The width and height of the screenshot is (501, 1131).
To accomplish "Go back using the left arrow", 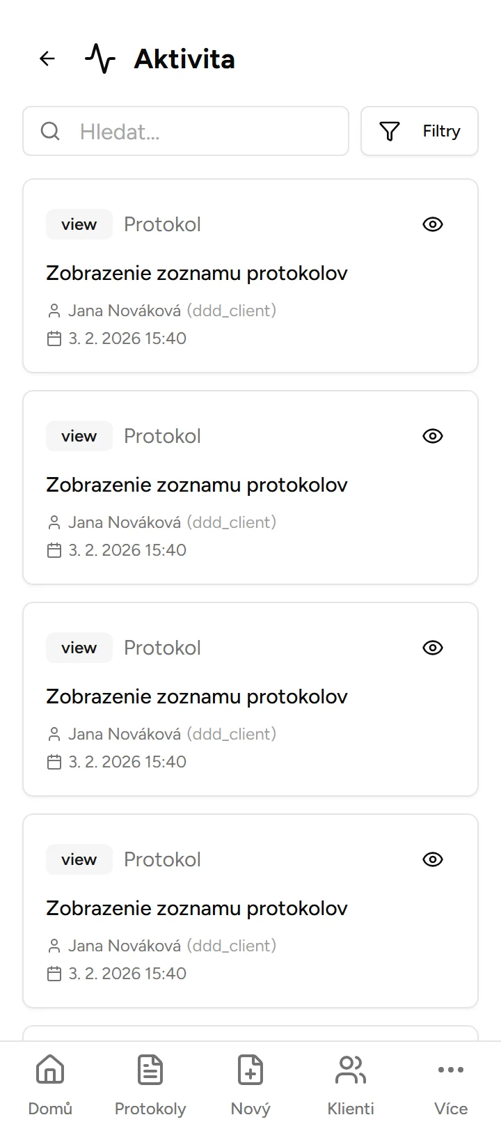I will click(x=47, y=58).
